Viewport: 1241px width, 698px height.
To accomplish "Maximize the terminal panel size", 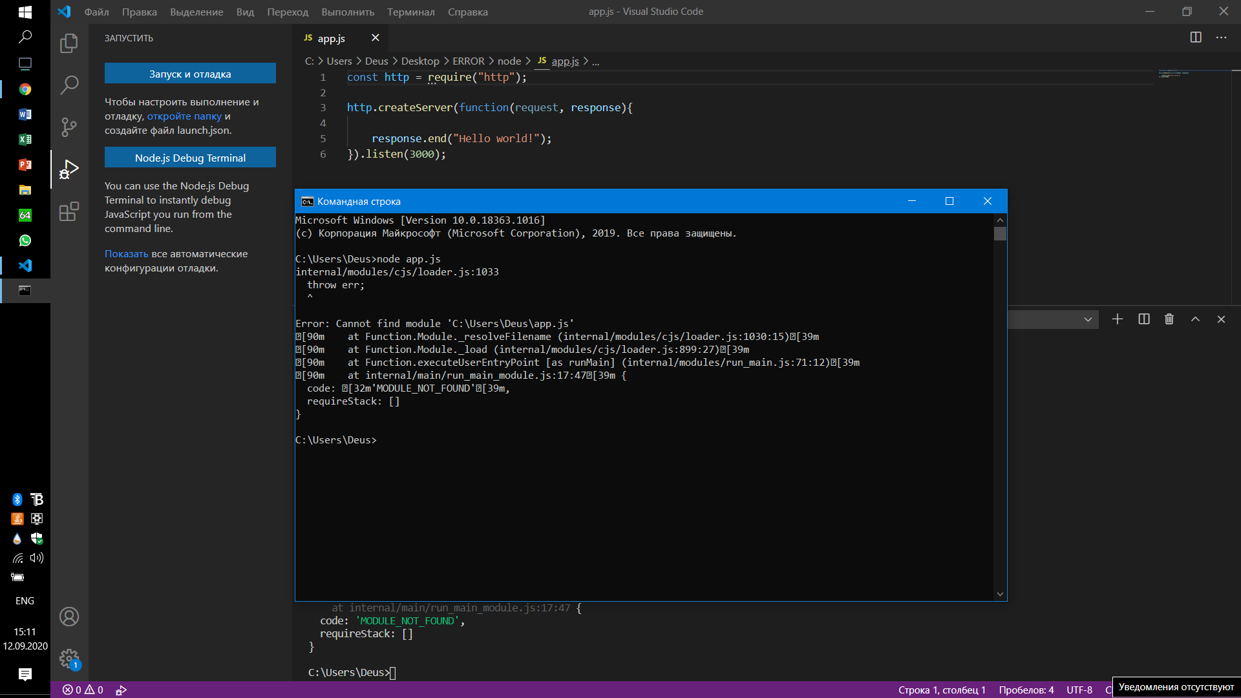I will [1196, 319].
